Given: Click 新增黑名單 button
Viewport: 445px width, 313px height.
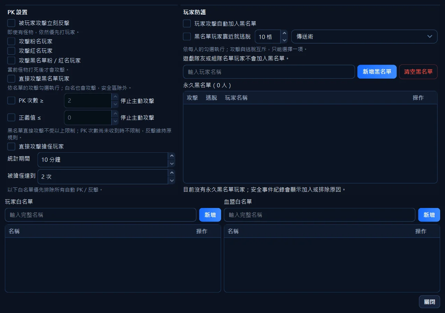Looking at the screenshot, I should point(377,72).
